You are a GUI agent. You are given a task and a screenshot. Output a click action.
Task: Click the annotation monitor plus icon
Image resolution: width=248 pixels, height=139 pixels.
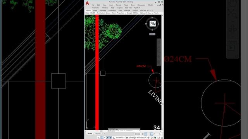point(148,137)
